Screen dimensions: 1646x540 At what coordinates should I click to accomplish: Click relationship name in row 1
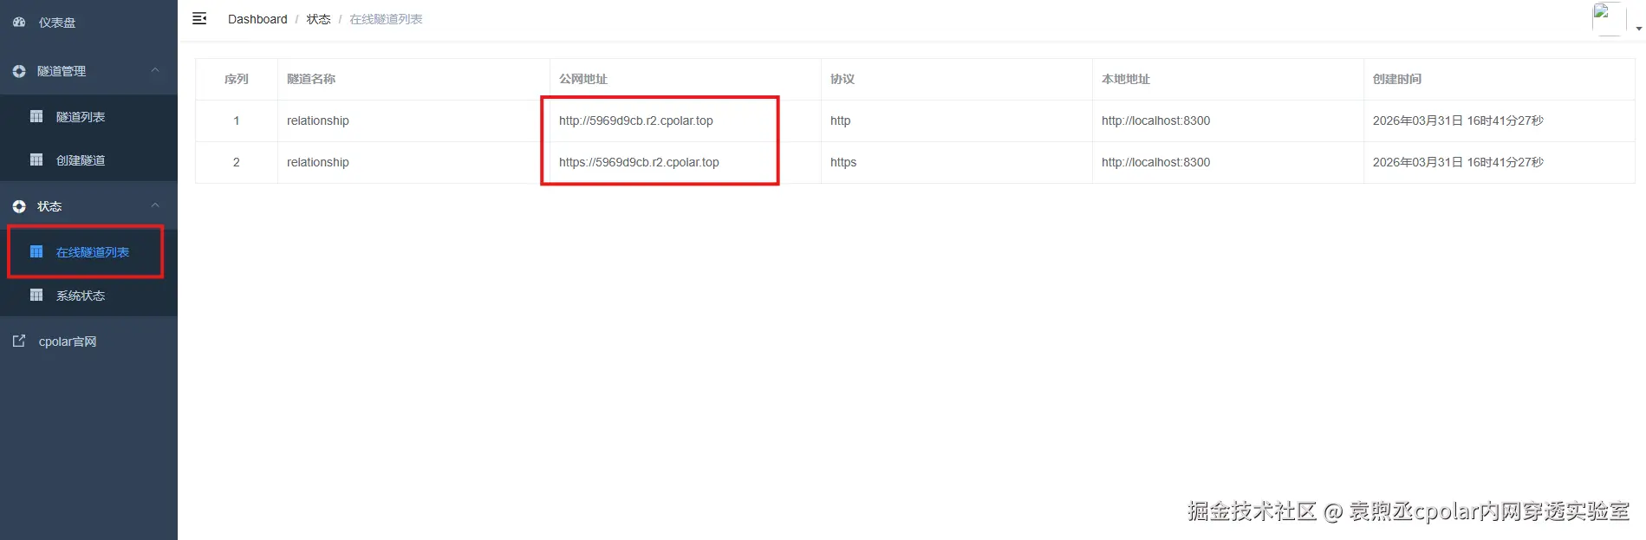(x=318, y=120)
